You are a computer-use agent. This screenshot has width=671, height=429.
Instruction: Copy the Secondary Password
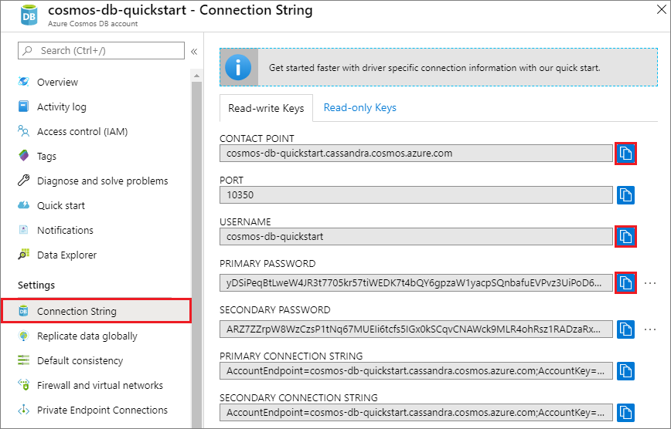[625, 329]
